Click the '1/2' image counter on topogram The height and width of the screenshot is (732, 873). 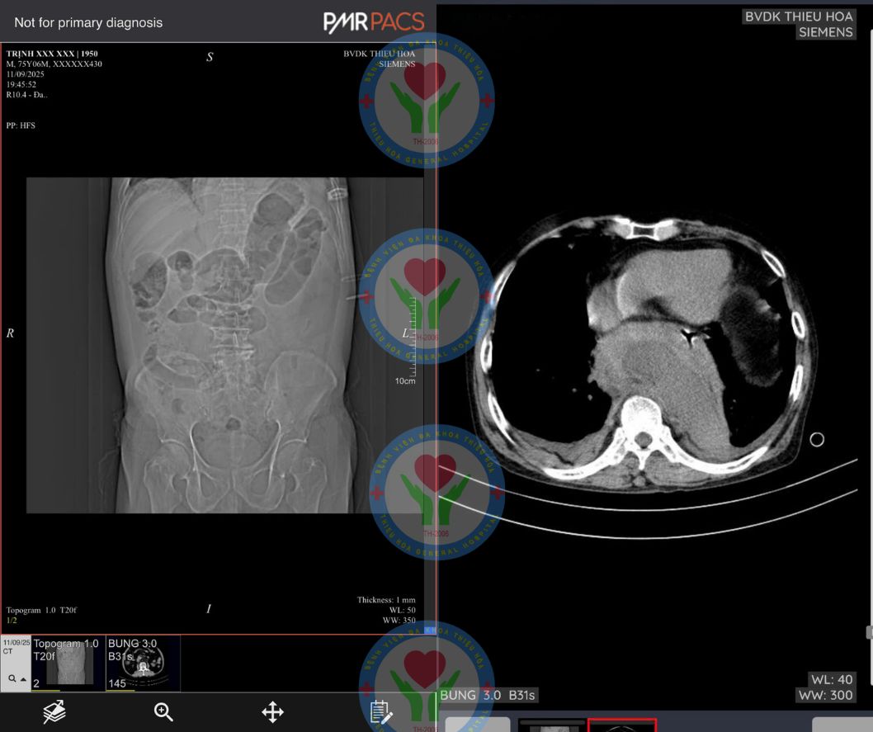pyautogui.click(x=12, y=620)
